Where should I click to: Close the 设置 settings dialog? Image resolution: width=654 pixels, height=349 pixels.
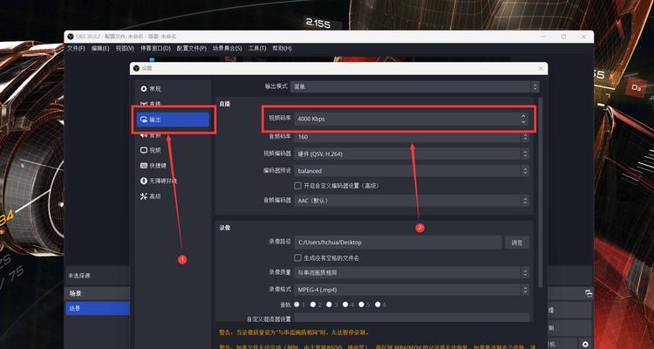click(541, 68)
